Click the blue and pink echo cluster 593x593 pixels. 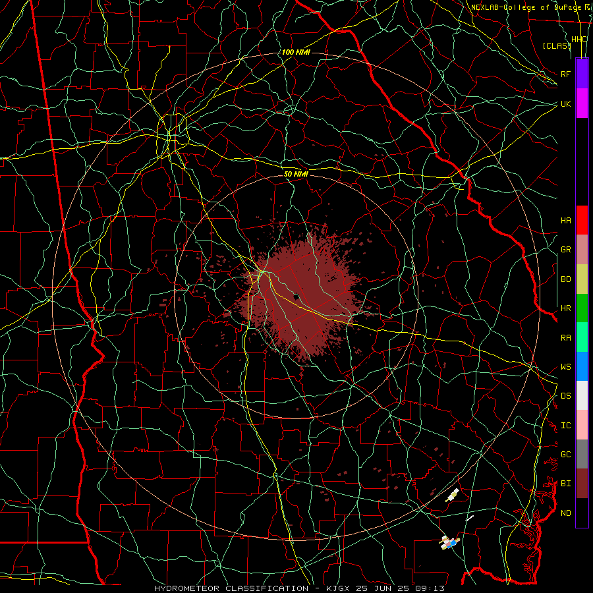click(450, 543)
